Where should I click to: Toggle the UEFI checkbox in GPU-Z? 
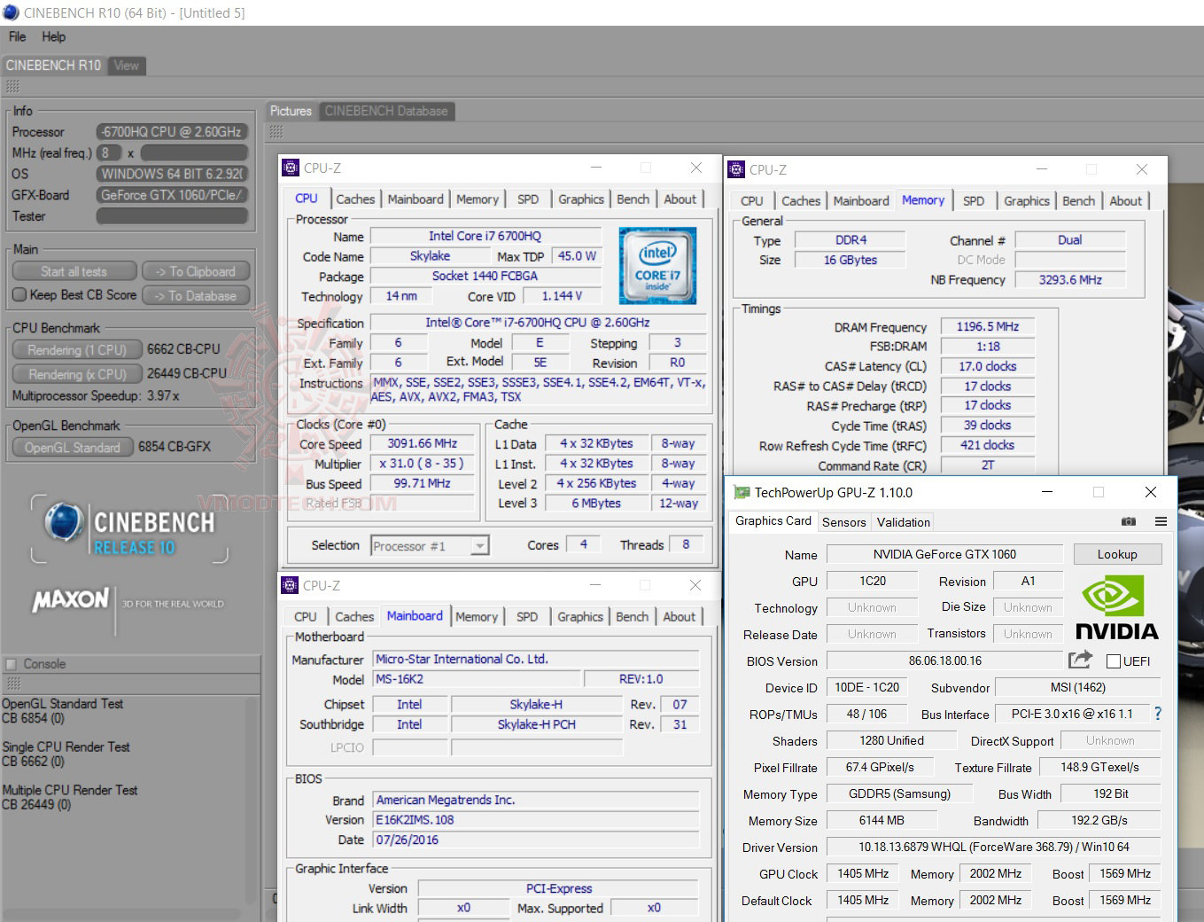(x=1114, y=661)
